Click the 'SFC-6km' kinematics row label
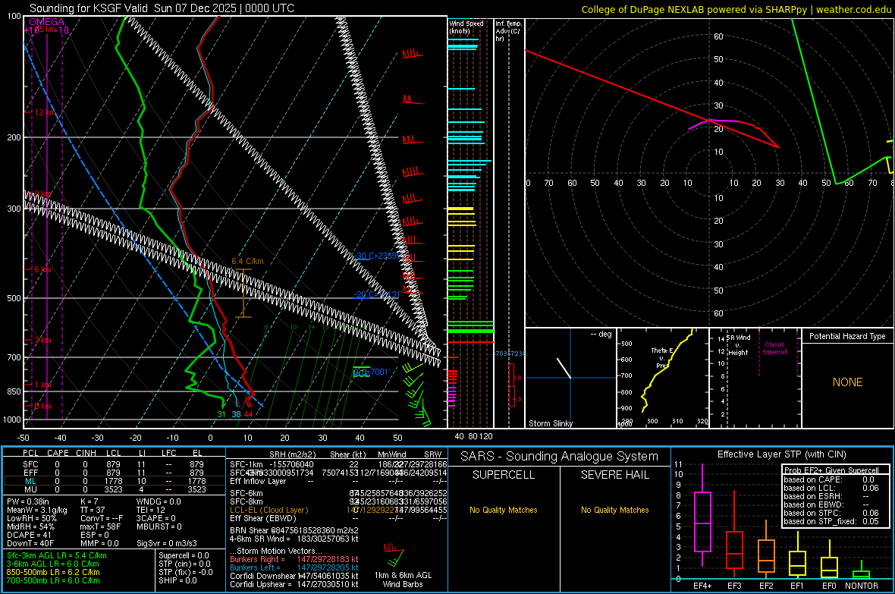895x594 pixels. (x=246, y=493)
